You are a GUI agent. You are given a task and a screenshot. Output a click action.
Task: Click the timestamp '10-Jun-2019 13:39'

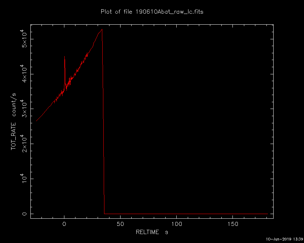[x=284, y=239]
